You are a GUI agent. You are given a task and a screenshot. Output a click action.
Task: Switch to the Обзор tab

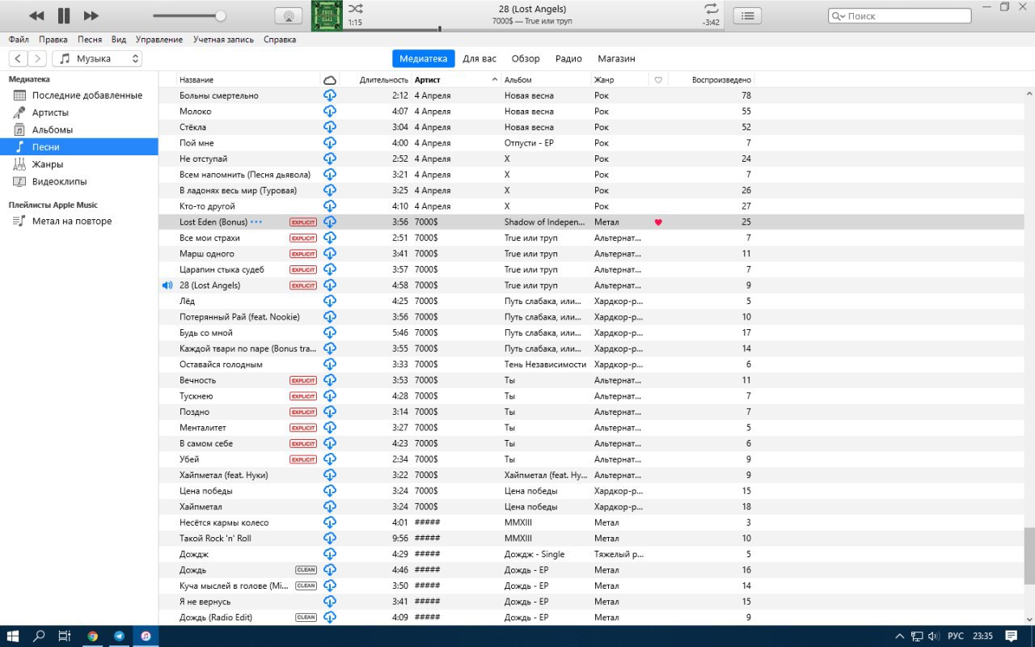click(x=526, y=58)
